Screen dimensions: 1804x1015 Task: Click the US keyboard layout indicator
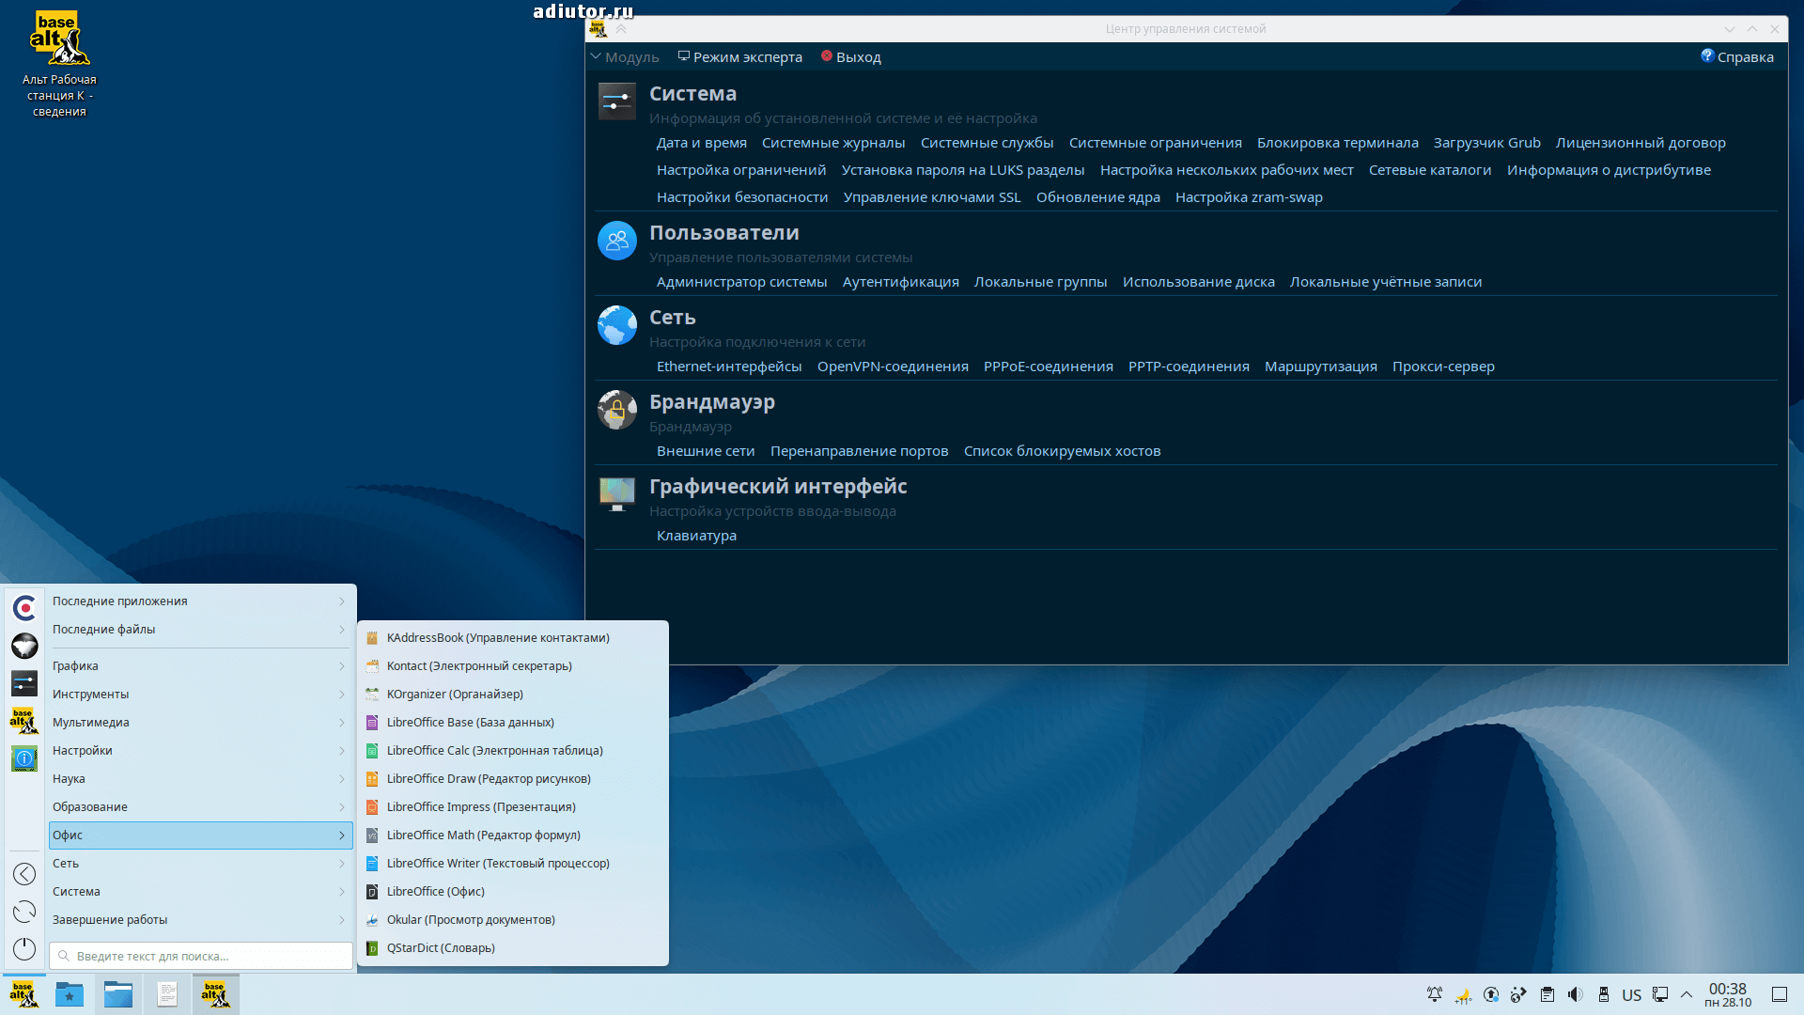point(1632,994)
